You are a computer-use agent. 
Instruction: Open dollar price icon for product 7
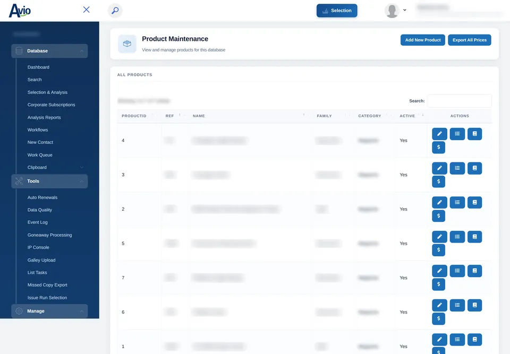(438, 284)
